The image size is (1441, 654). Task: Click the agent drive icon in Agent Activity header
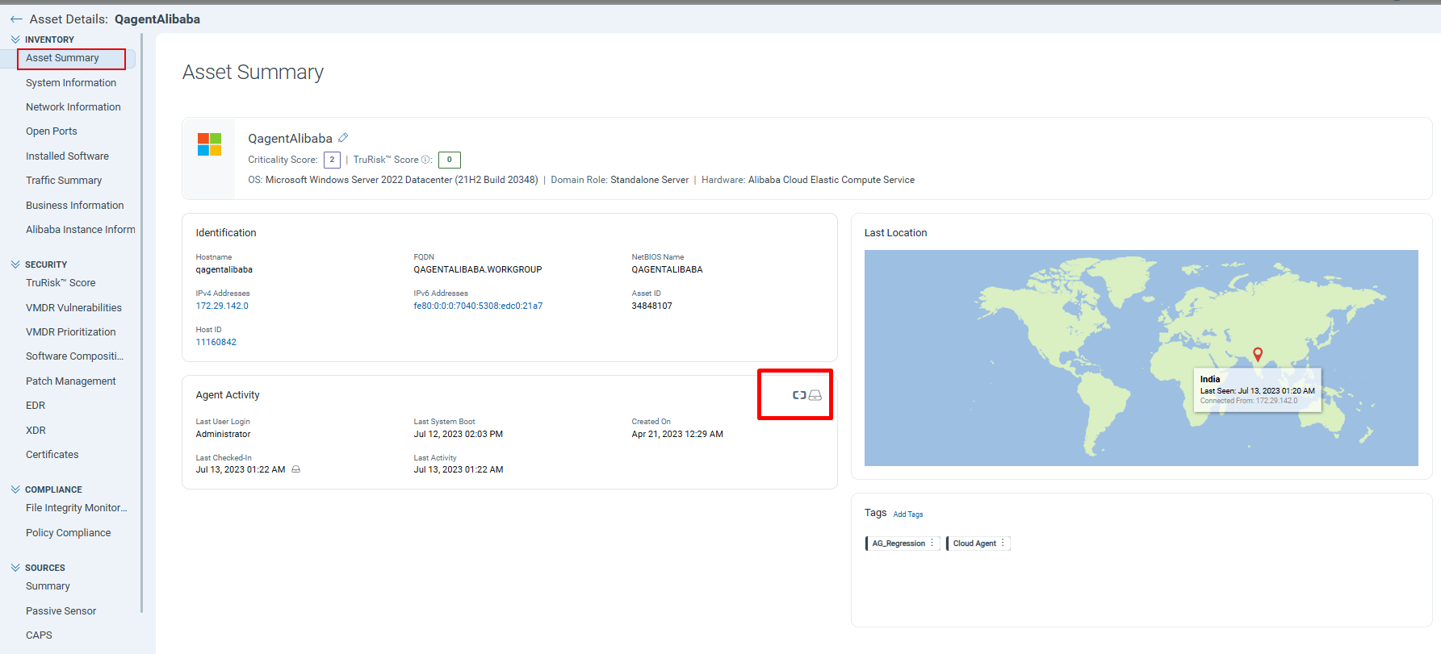(815, 395)
